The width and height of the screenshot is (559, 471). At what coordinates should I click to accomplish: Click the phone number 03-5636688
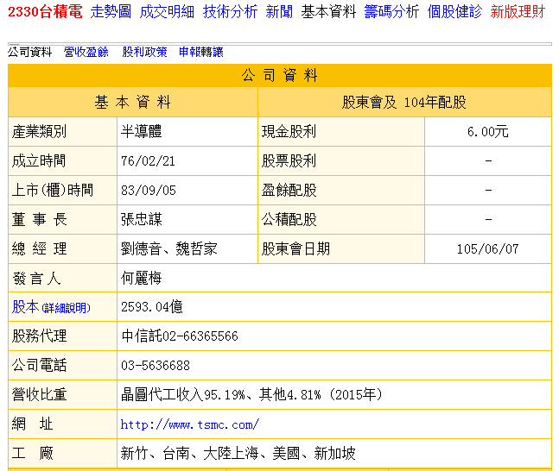(156, 366)
